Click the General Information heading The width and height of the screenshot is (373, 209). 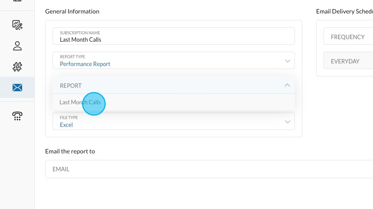pyautogui.click(x=72, y=11)
